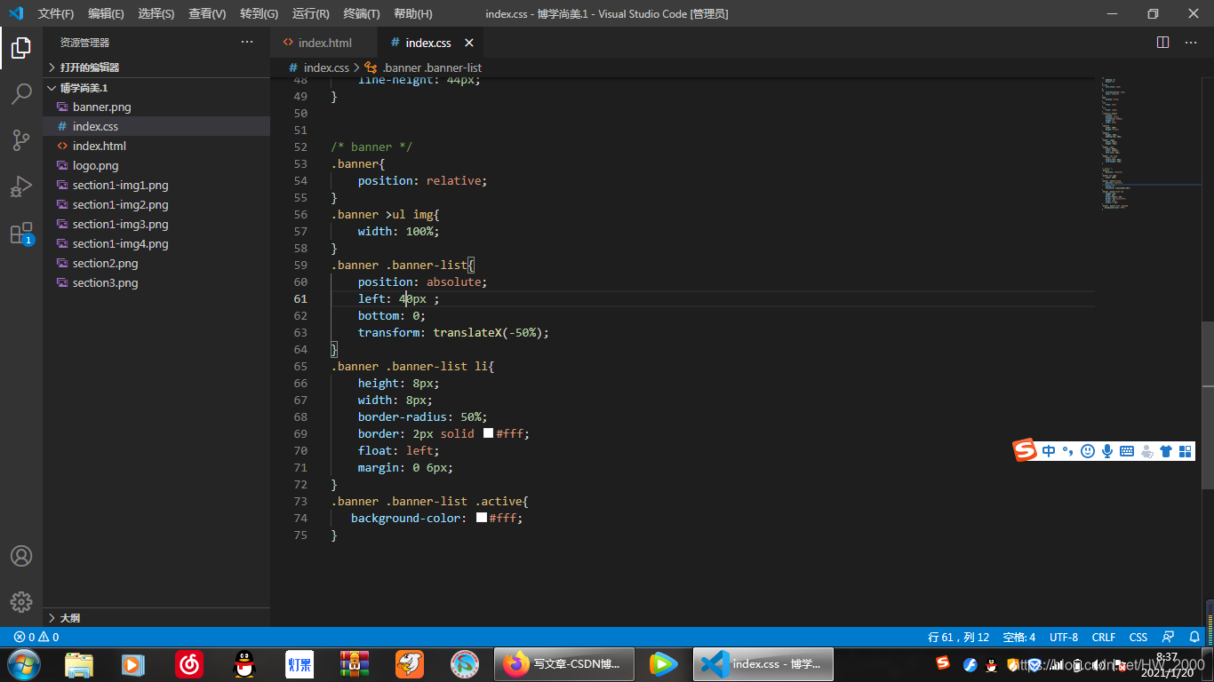Open the Explorer view in activity bar
Viewport: 1214px width, 682px height.
point(21,48)
